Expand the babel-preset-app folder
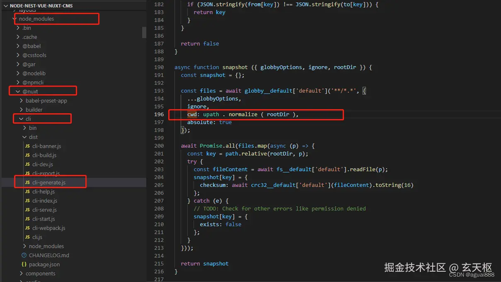Viewport: 501px width, 282px height. [21, 100]
